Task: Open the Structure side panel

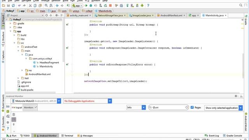Action: (x=3, y=39)
